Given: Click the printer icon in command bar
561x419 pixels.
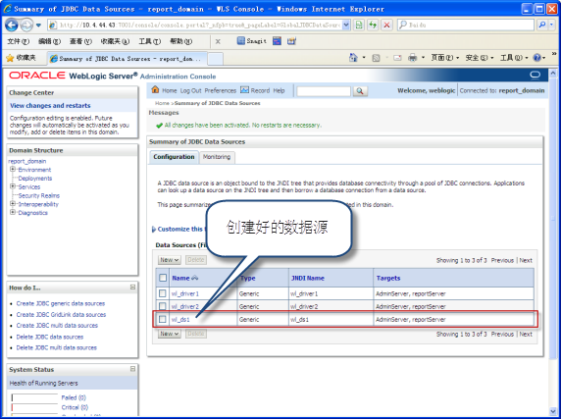Looking at the screenshot, I should coord(413,58).
